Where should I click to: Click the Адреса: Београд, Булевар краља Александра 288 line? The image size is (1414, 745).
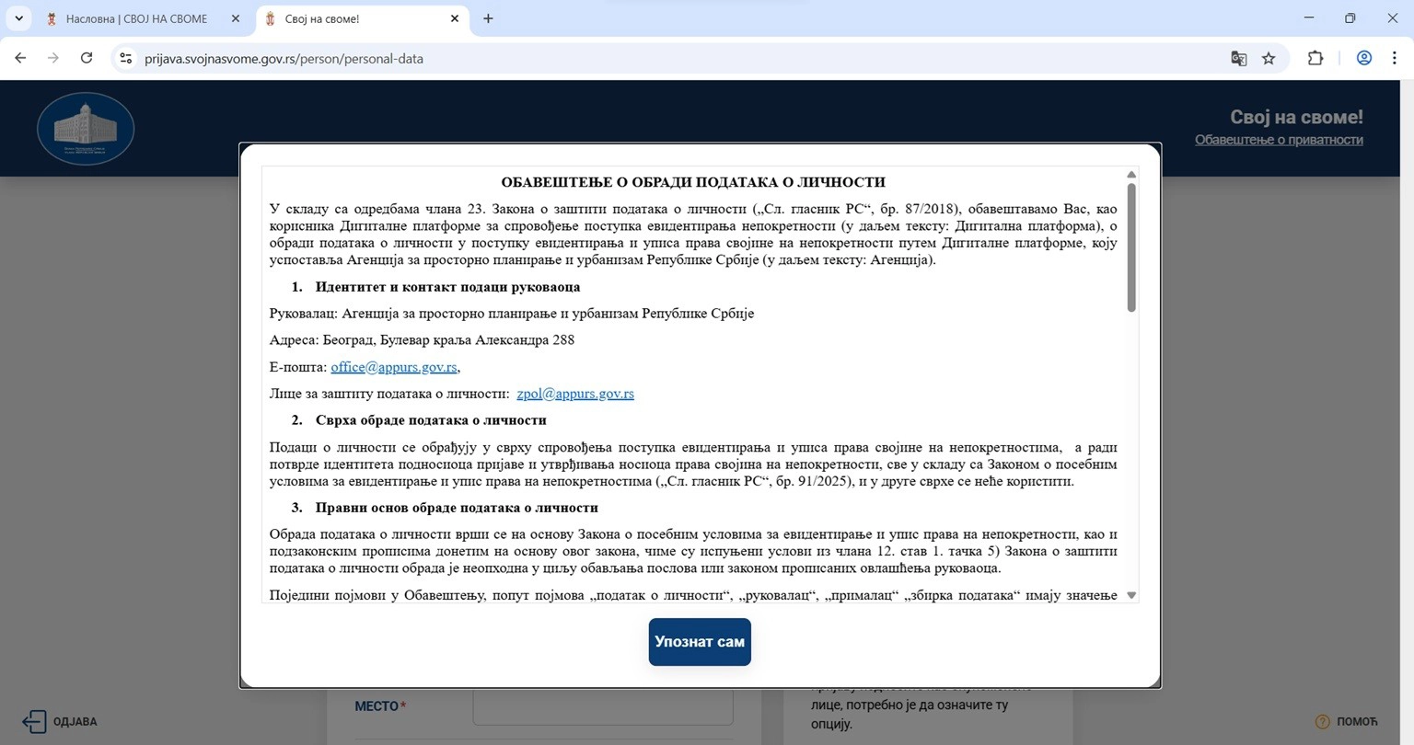tap(422, 340)
